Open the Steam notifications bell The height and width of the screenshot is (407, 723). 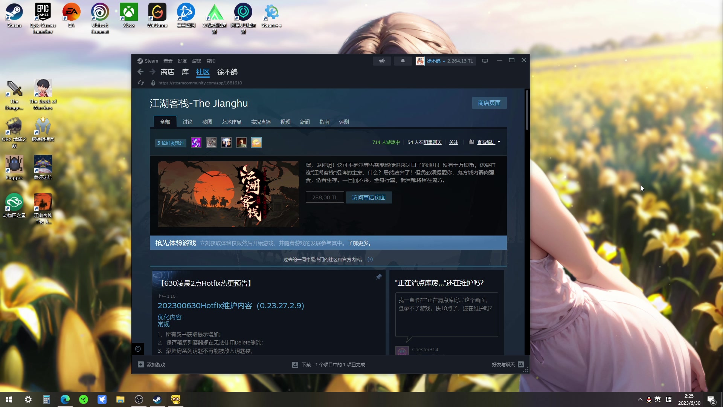(x=403, y=61)
